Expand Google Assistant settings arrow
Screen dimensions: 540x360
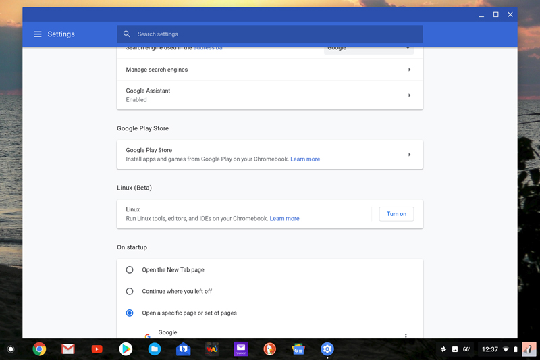pos(409,95)
